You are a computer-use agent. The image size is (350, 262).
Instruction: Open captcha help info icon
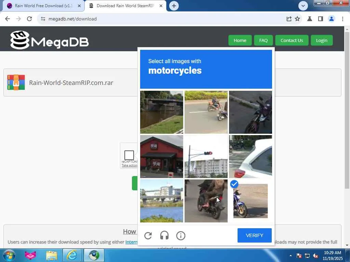tap(180, 235)
